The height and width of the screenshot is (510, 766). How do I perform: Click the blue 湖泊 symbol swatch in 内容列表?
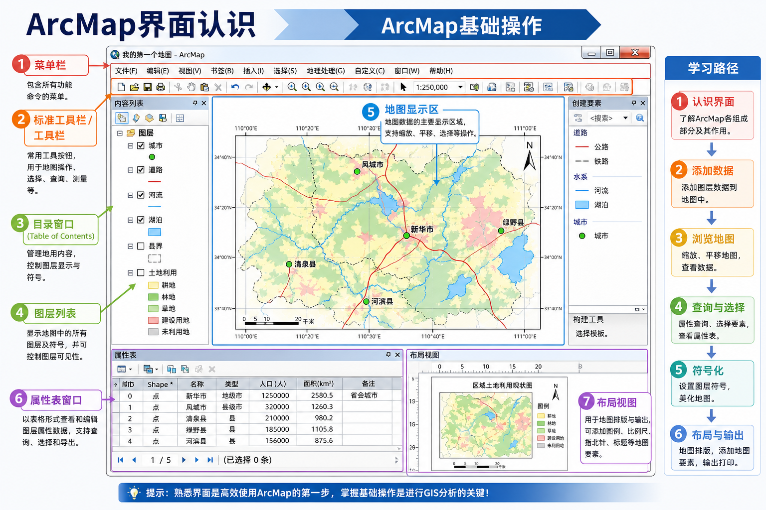[155, 232]
